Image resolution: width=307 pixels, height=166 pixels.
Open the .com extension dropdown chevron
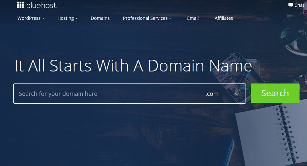237,94
